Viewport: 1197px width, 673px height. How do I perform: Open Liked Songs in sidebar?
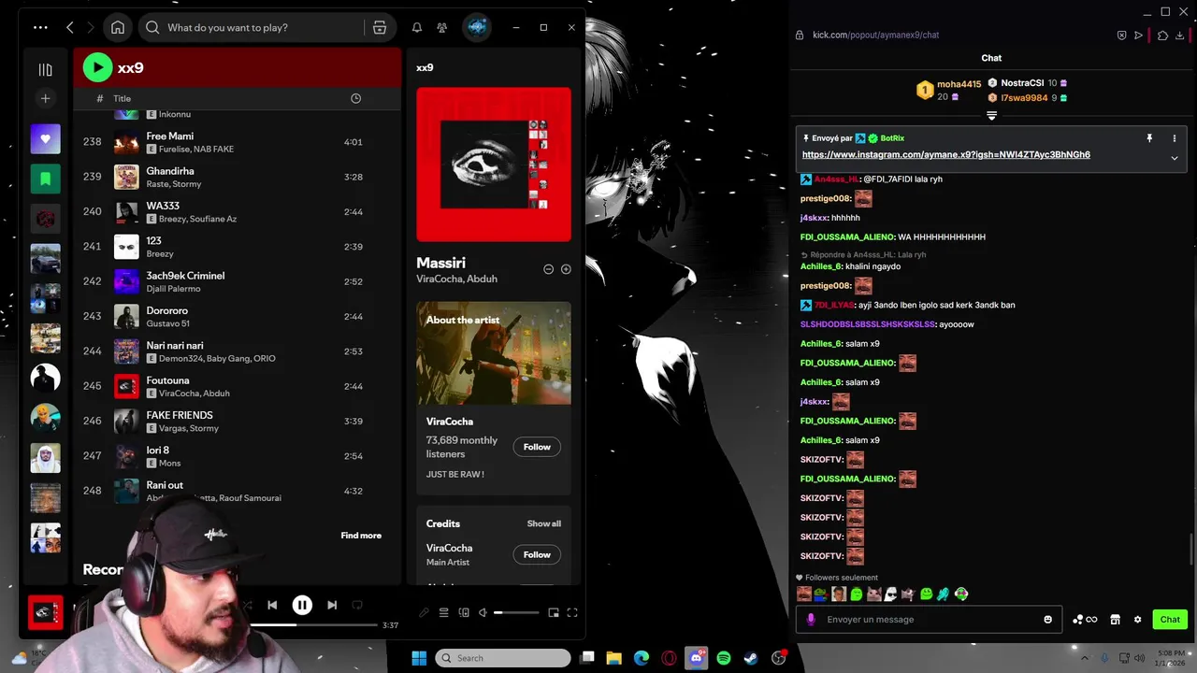pos(45,139)
